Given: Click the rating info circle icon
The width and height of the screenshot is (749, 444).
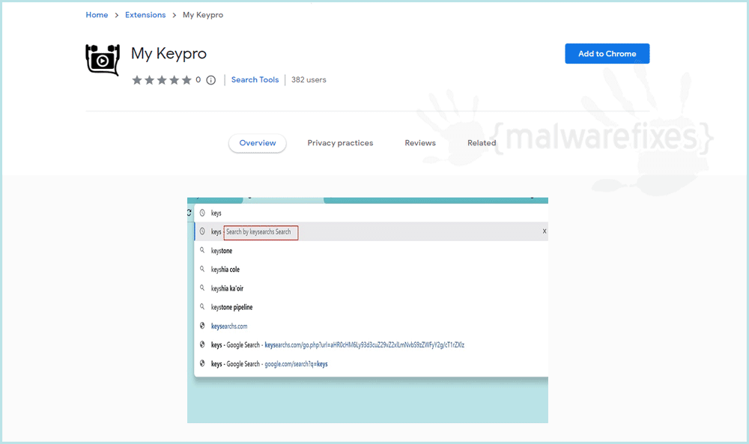Looking at the screenshot, I should [x=210, y=80].
